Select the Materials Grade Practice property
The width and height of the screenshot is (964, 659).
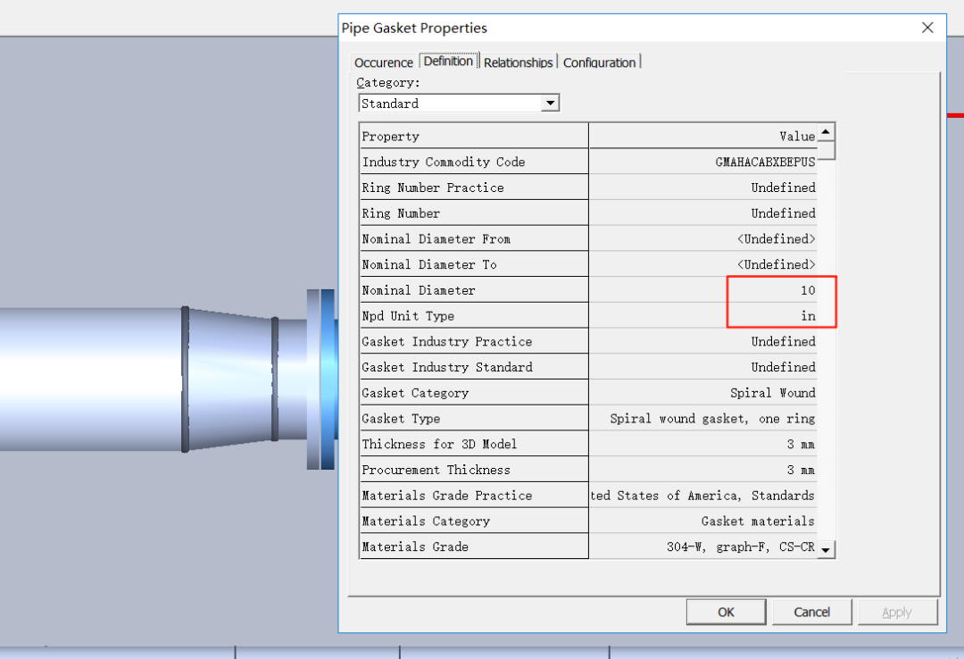[x=474, y=496]
